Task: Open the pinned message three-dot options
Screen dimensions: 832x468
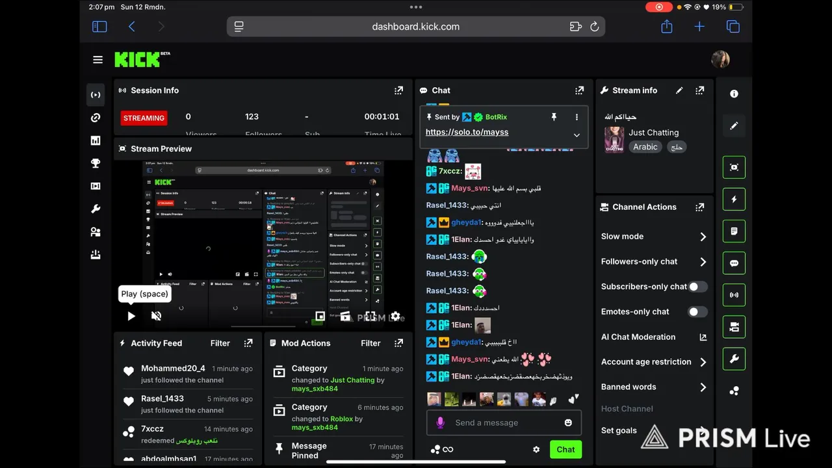Action: 577,117
